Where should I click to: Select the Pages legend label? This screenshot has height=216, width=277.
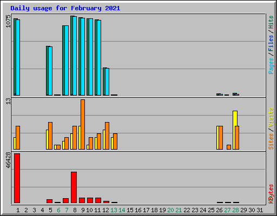pyautogui.click(x=271, y=65)
